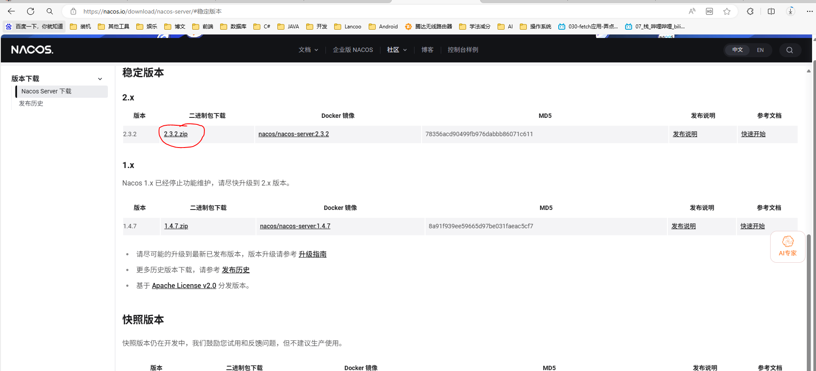Open the 升级指南 link
The width and height of the screenshot is (816, 371).
pos(312,254)
